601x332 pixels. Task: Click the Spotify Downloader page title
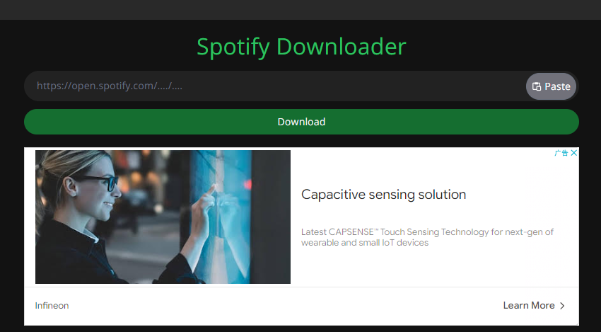(301, 47)
